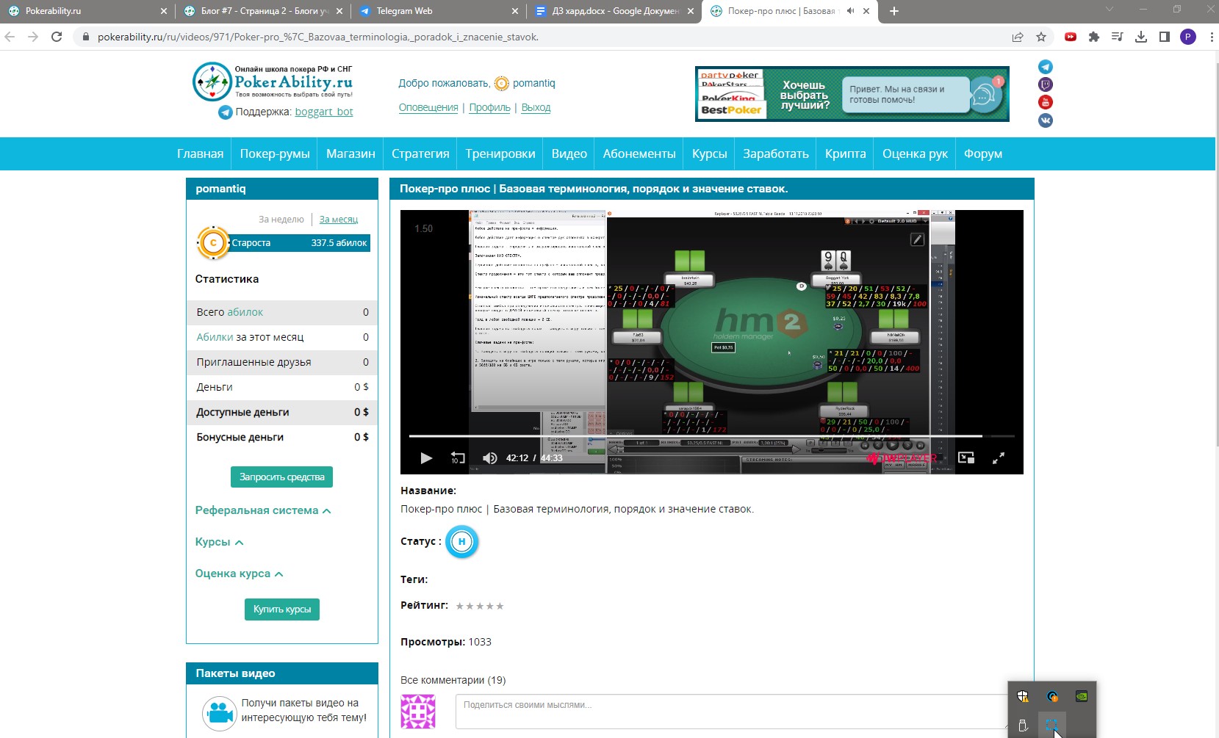1219x738 pixels.
Task: Open the Chrome extensions puzzle menu
Action: click(x=1094, y=37)
